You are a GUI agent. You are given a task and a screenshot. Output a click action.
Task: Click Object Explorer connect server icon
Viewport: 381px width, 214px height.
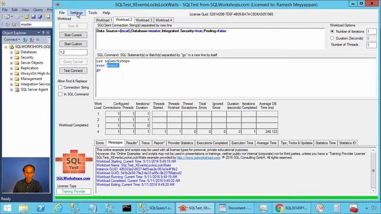tap(25, 40)
